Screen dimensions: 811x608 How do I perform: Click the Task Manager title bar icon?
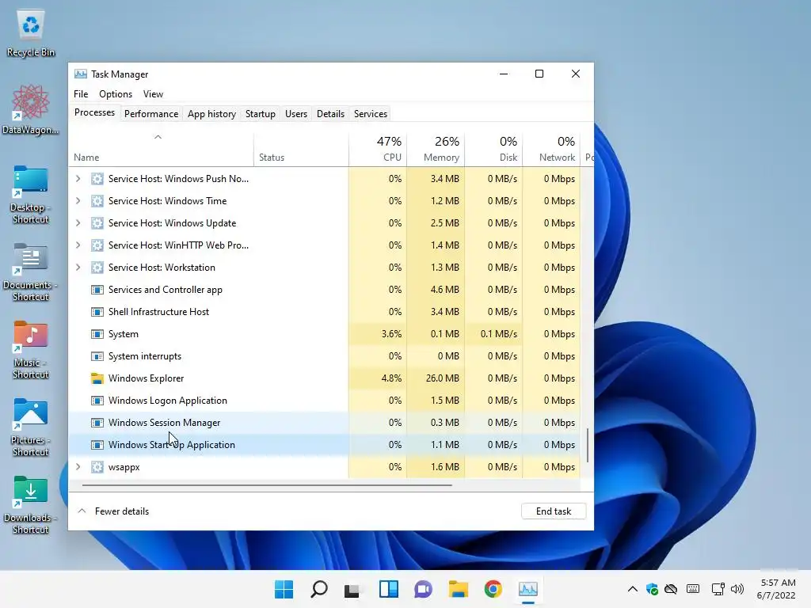click(x=80, y=74)
